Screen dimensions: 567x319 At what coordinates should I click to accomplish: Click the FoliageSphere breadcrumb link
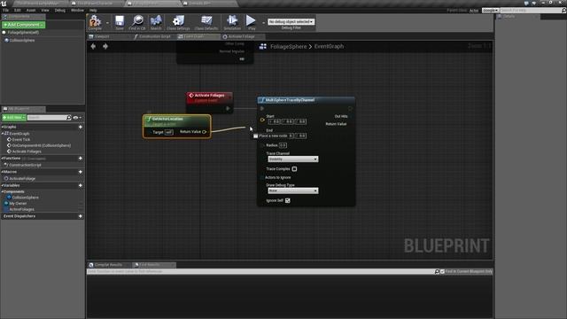(288, 46)
